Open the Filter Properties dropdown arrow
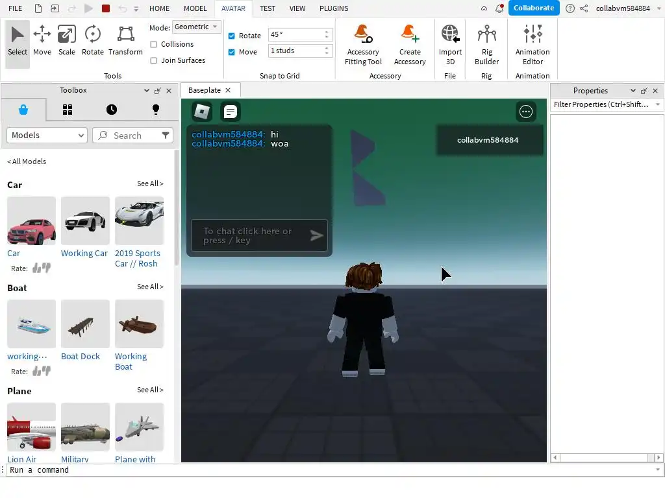The image size is (665, 498). pyautogui.click(x=658, y=104)
